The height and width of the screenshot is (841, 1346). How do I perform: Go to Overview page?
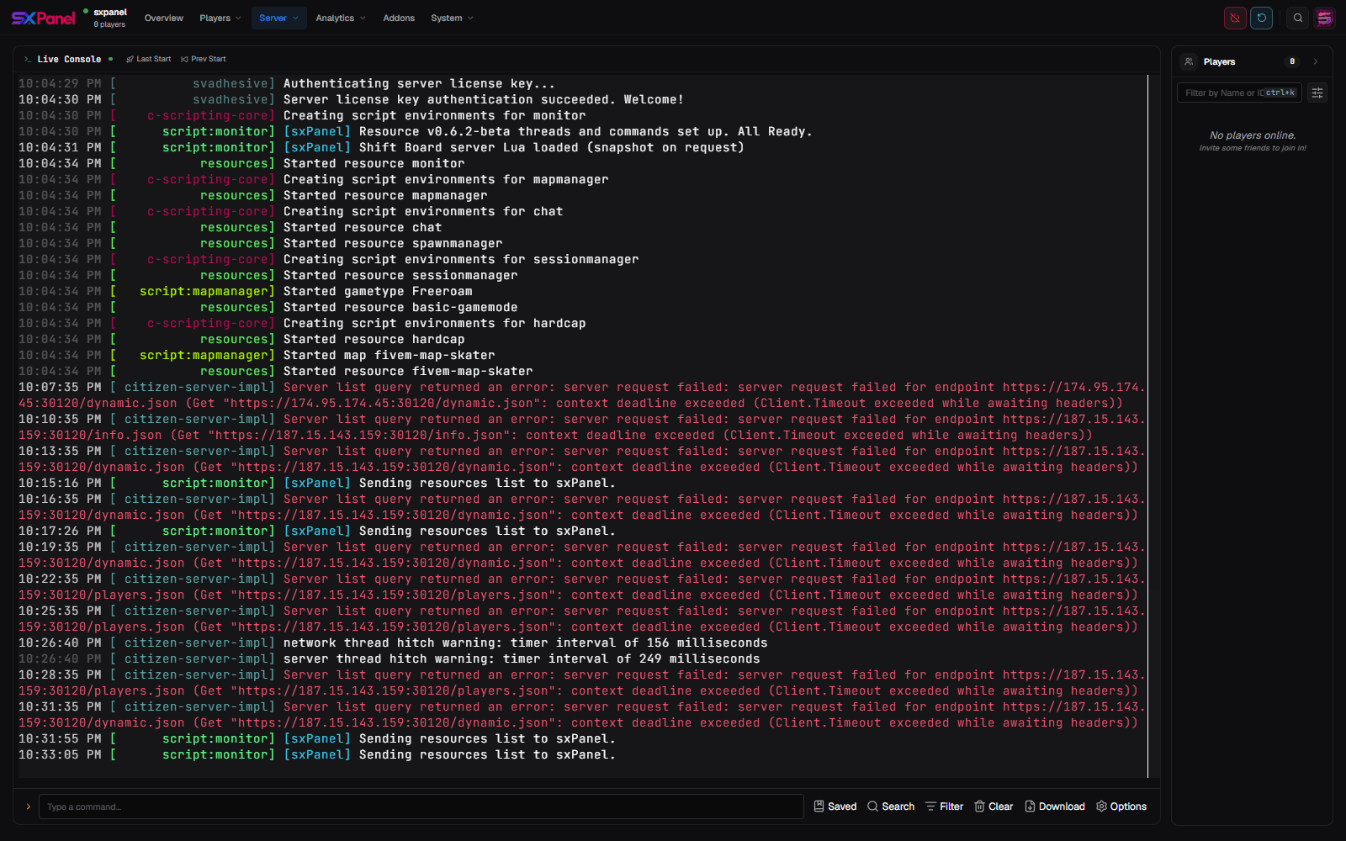click(x=164, y=18)
